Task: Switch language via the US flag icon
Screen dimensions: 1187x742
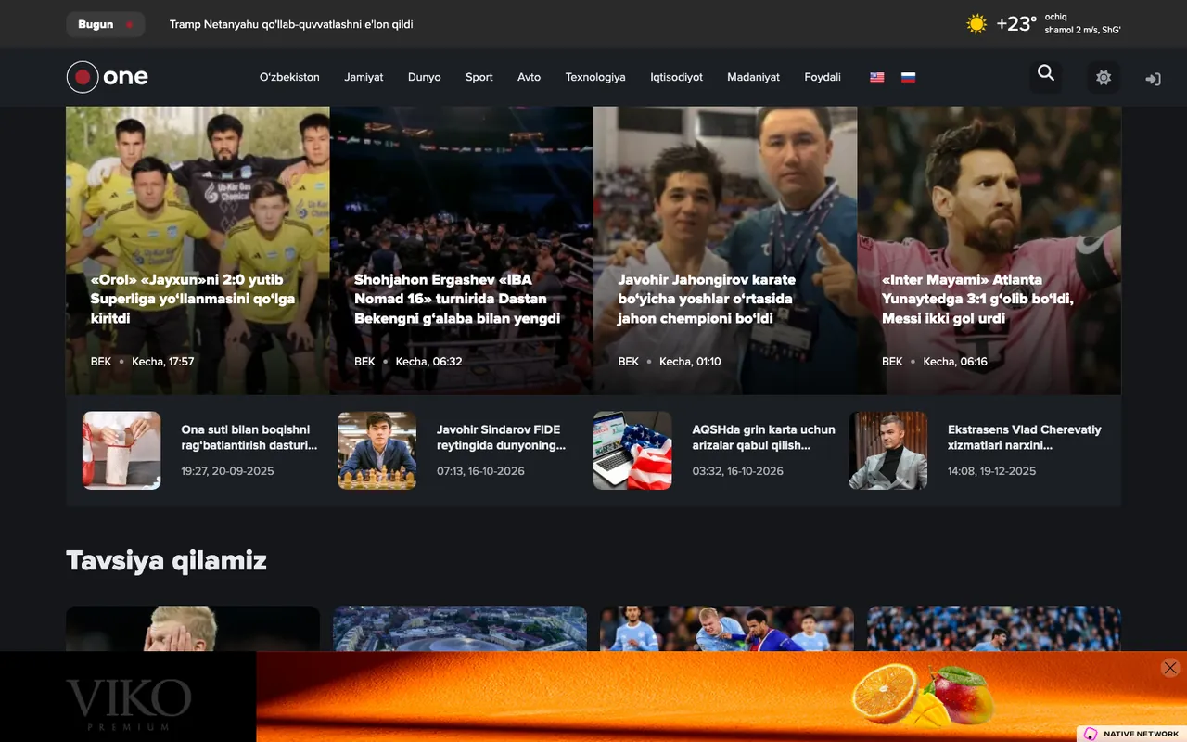Action: point(876,78)
